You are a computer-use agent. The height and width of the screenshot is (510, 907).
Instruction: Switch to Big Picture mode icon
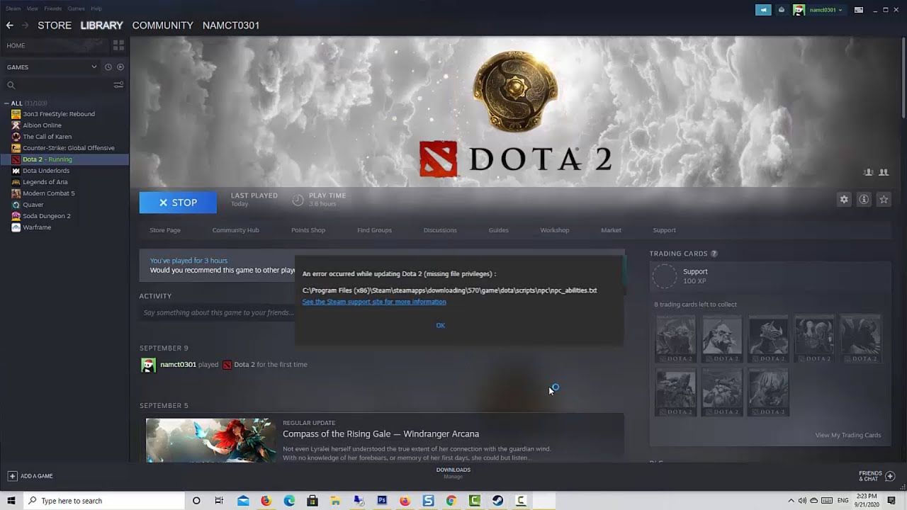859,10
